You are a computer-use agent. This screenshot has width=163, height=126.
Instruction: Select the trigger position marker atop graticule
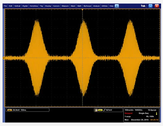click(82, 10)
